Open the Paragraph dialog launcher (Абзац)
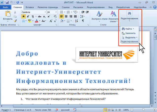The image size is (157, 112). [x=88, y=25]
